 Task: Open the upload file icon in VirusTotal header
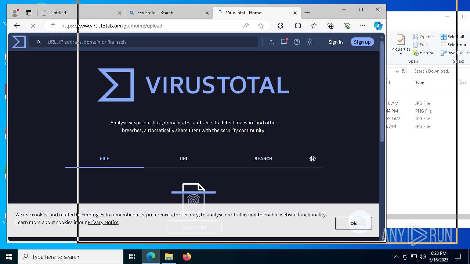(x=271, y=42)
